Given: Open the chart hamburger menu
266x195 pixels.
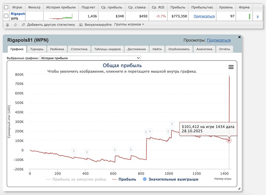Looking at the screenshot, I should pos(231,67).
